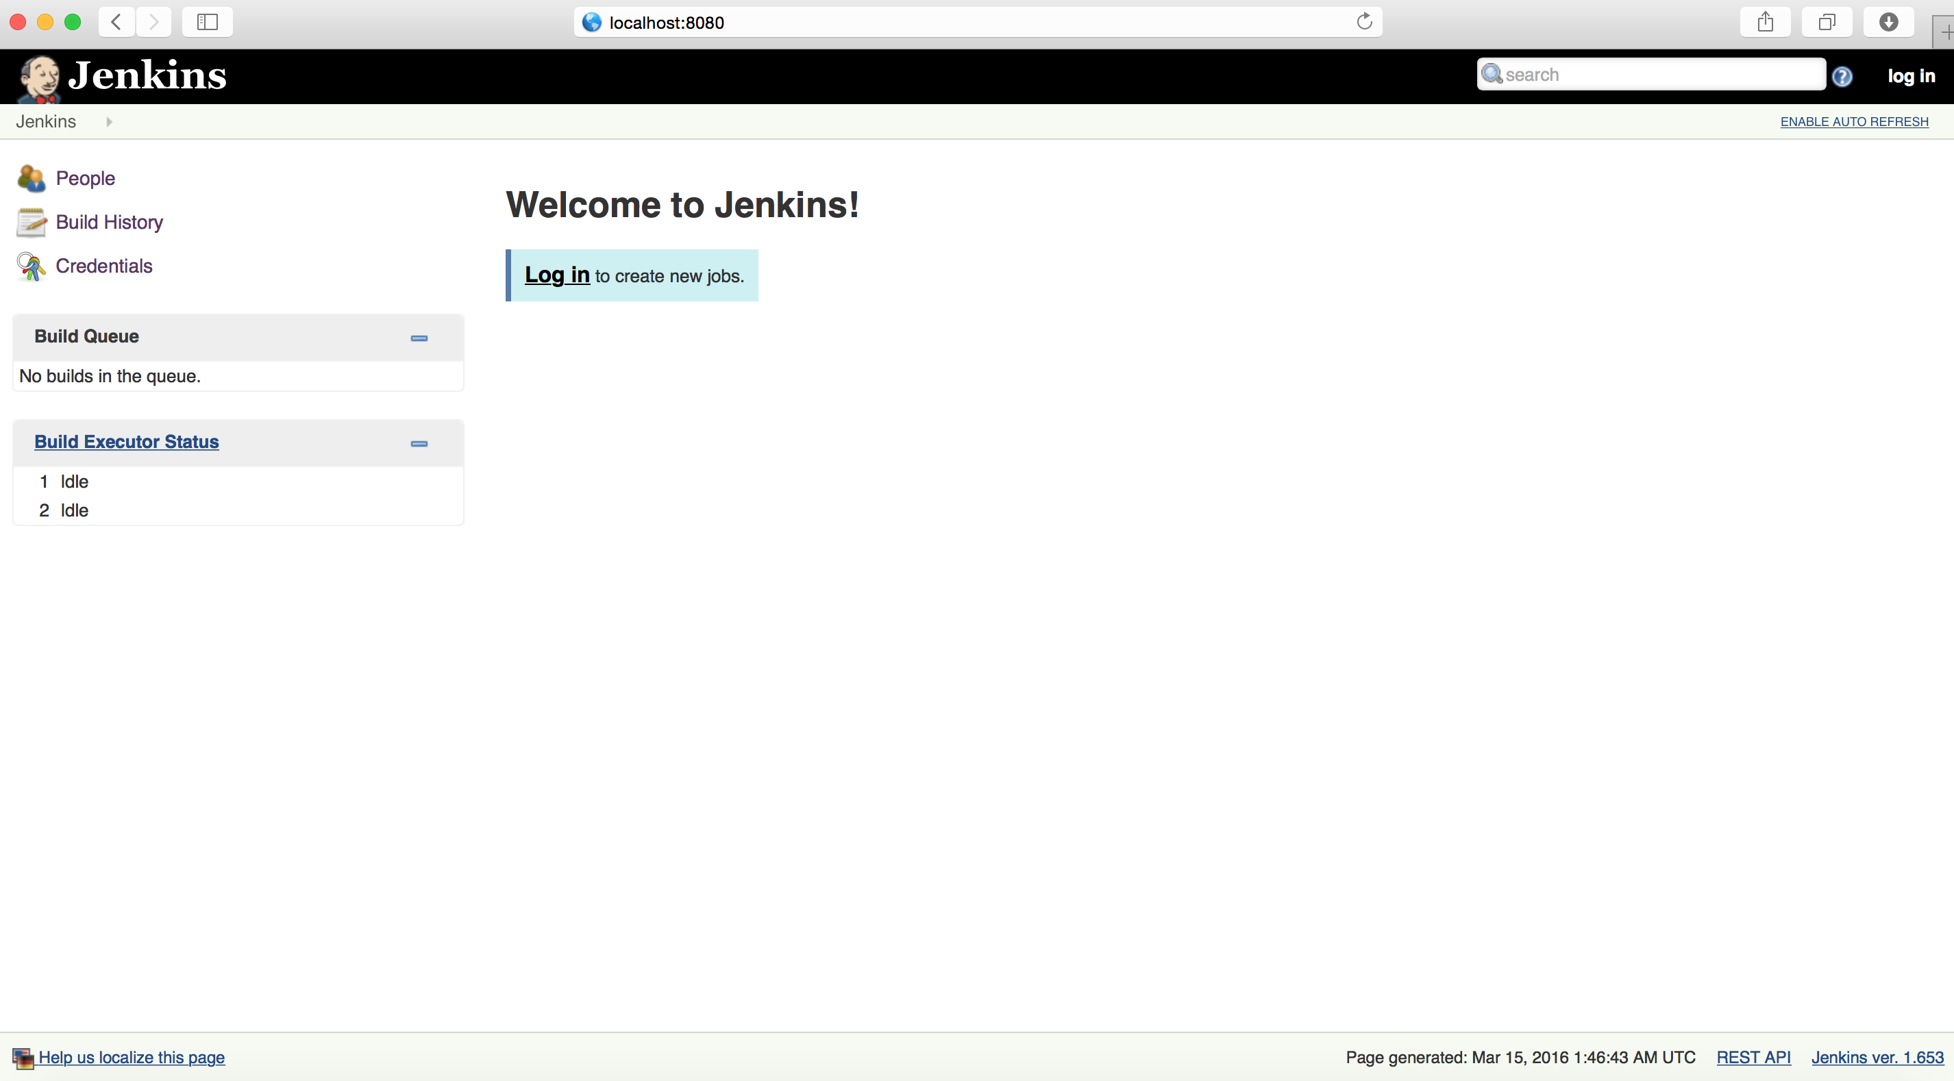The height and width of the screenshot is (1081, 1954).
Task: Select executor 1 Idle row
Action: [x=238, y=482]
